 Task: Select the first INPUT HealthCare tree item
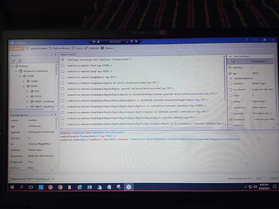pyautogui.click(x=42, y=102)
